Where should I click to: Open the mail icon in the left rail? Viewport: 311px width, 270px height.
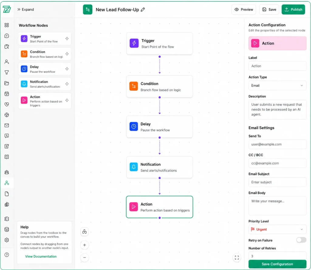point(7,125)
